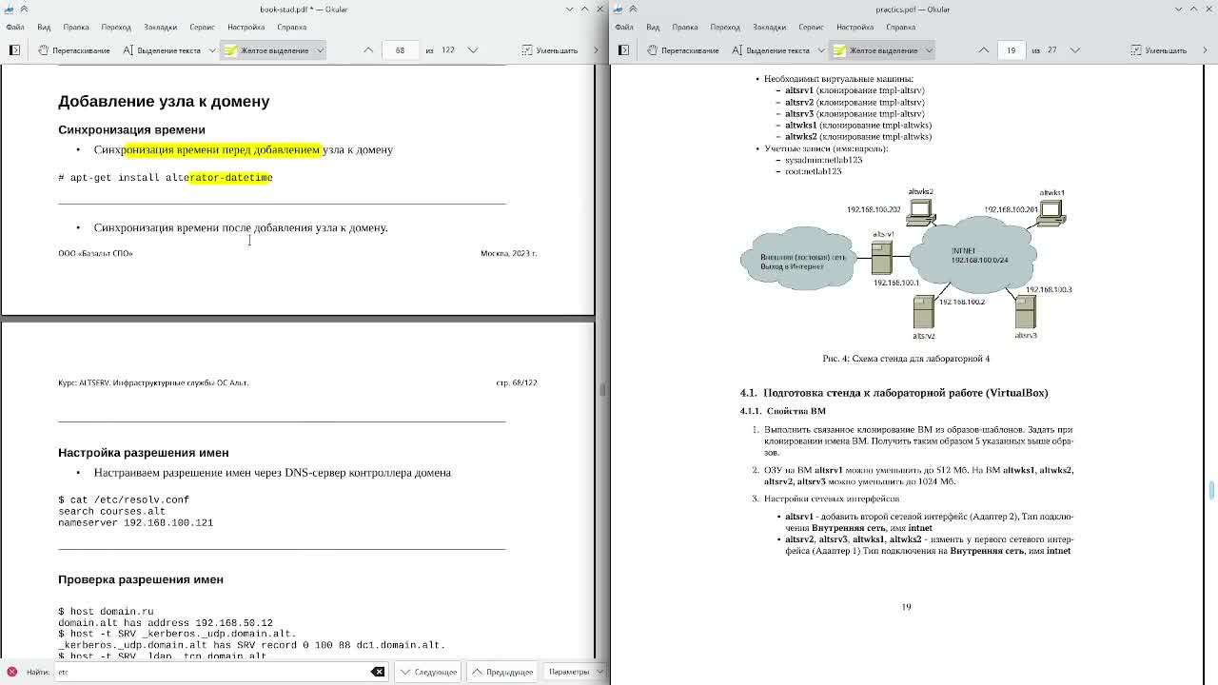Click Предыдущее find previous button
Image resolution: width=1218 pixels, height=685 pixels.
(x=502, y=672)
